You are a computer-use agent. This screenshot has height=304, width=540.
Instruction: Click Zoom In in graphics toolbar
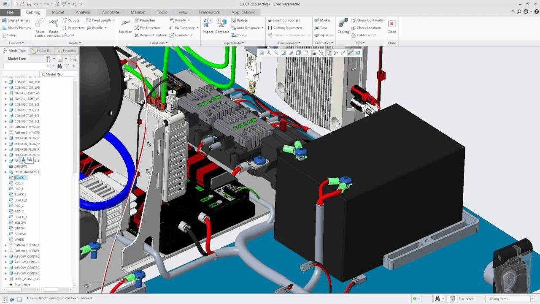tap(269, 53)
